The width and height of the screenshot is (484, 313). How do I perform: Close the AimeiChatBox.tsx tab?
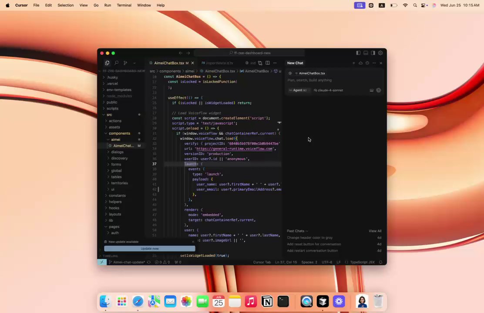coord(193,63)
